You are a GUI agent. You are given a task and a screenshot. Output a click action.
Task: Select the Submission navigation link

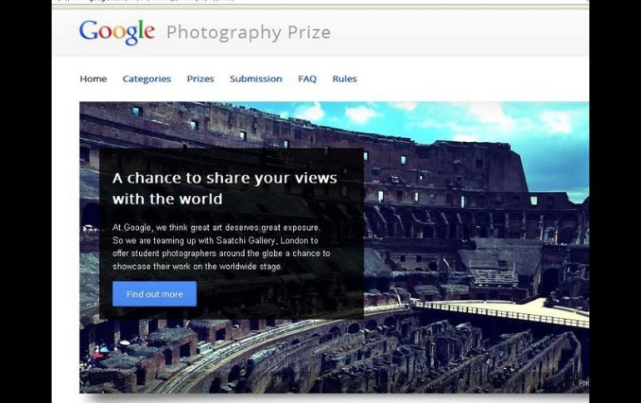click(x=256, y=79)
